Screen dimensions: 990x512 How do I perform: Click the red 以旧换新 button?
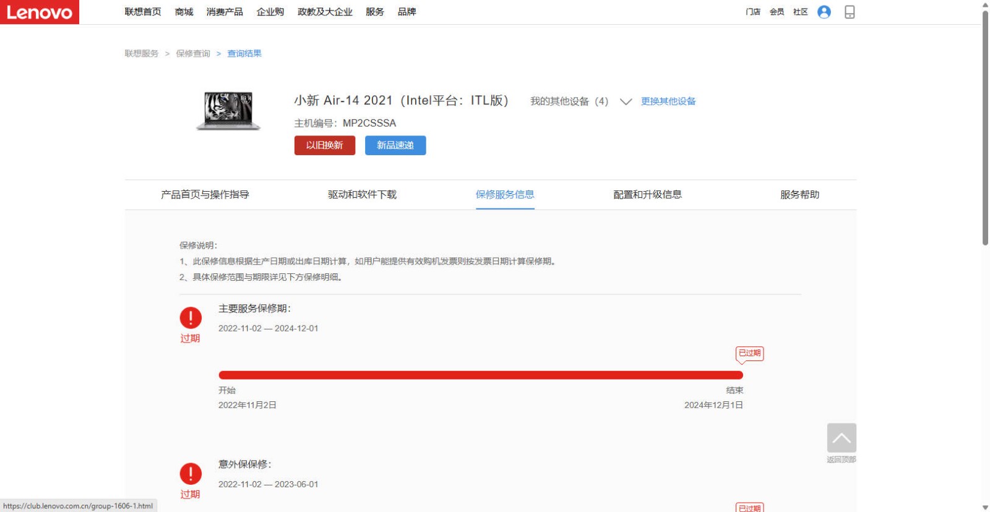[324, 145]
